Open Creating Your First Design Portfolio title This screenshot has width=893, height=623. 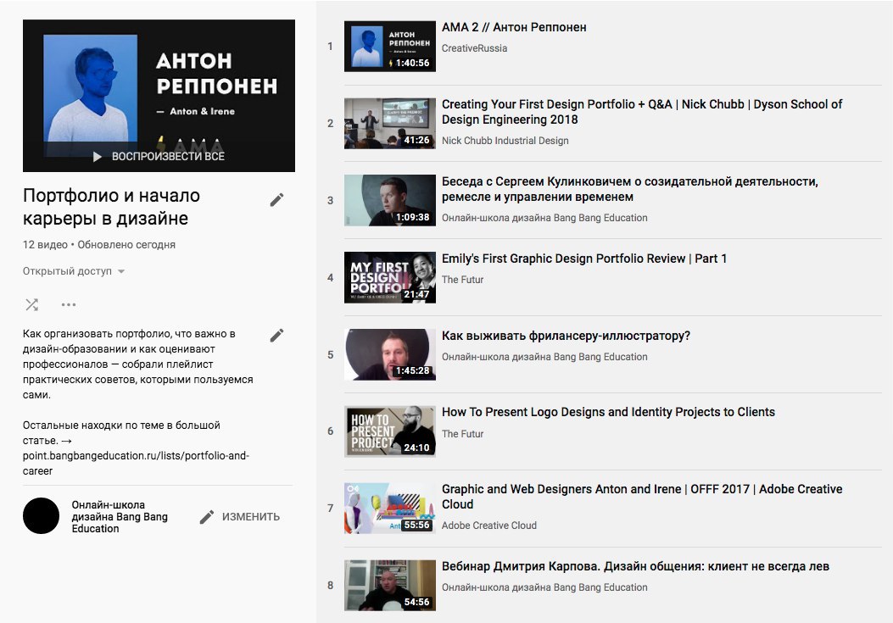(x=642, y=112)
